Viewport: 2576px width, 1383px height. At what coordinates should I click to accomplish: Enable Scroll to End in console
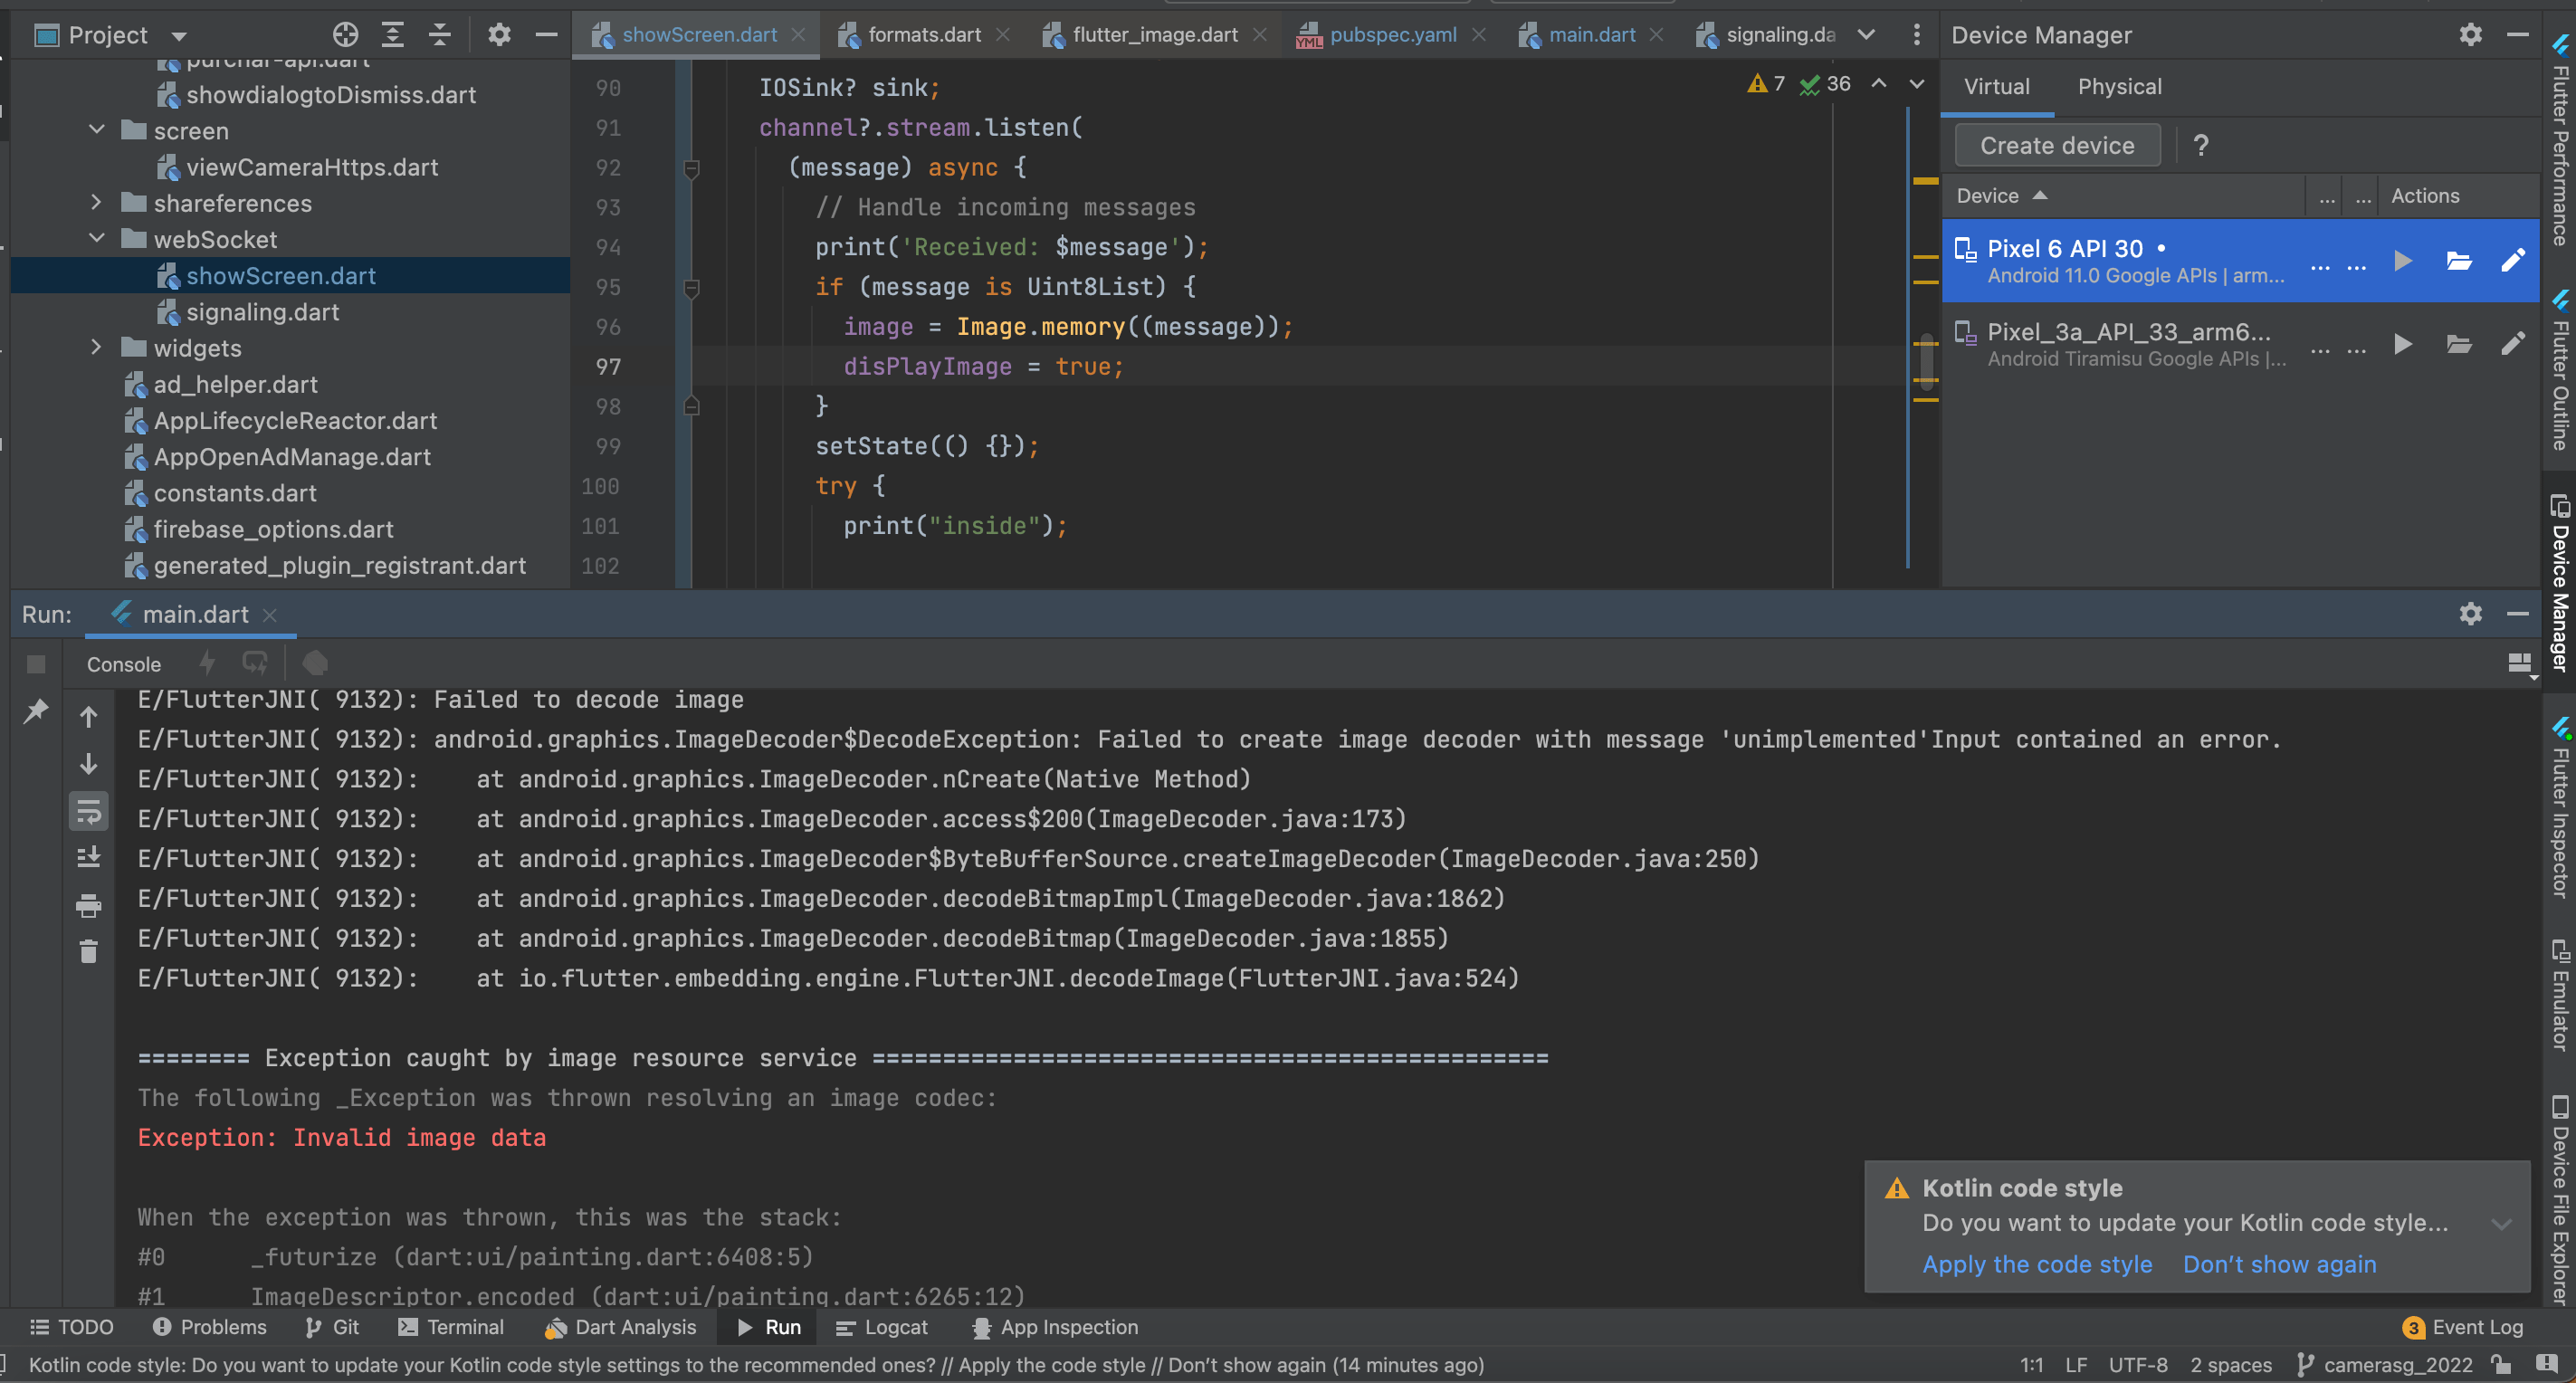[x=88, y=857]
